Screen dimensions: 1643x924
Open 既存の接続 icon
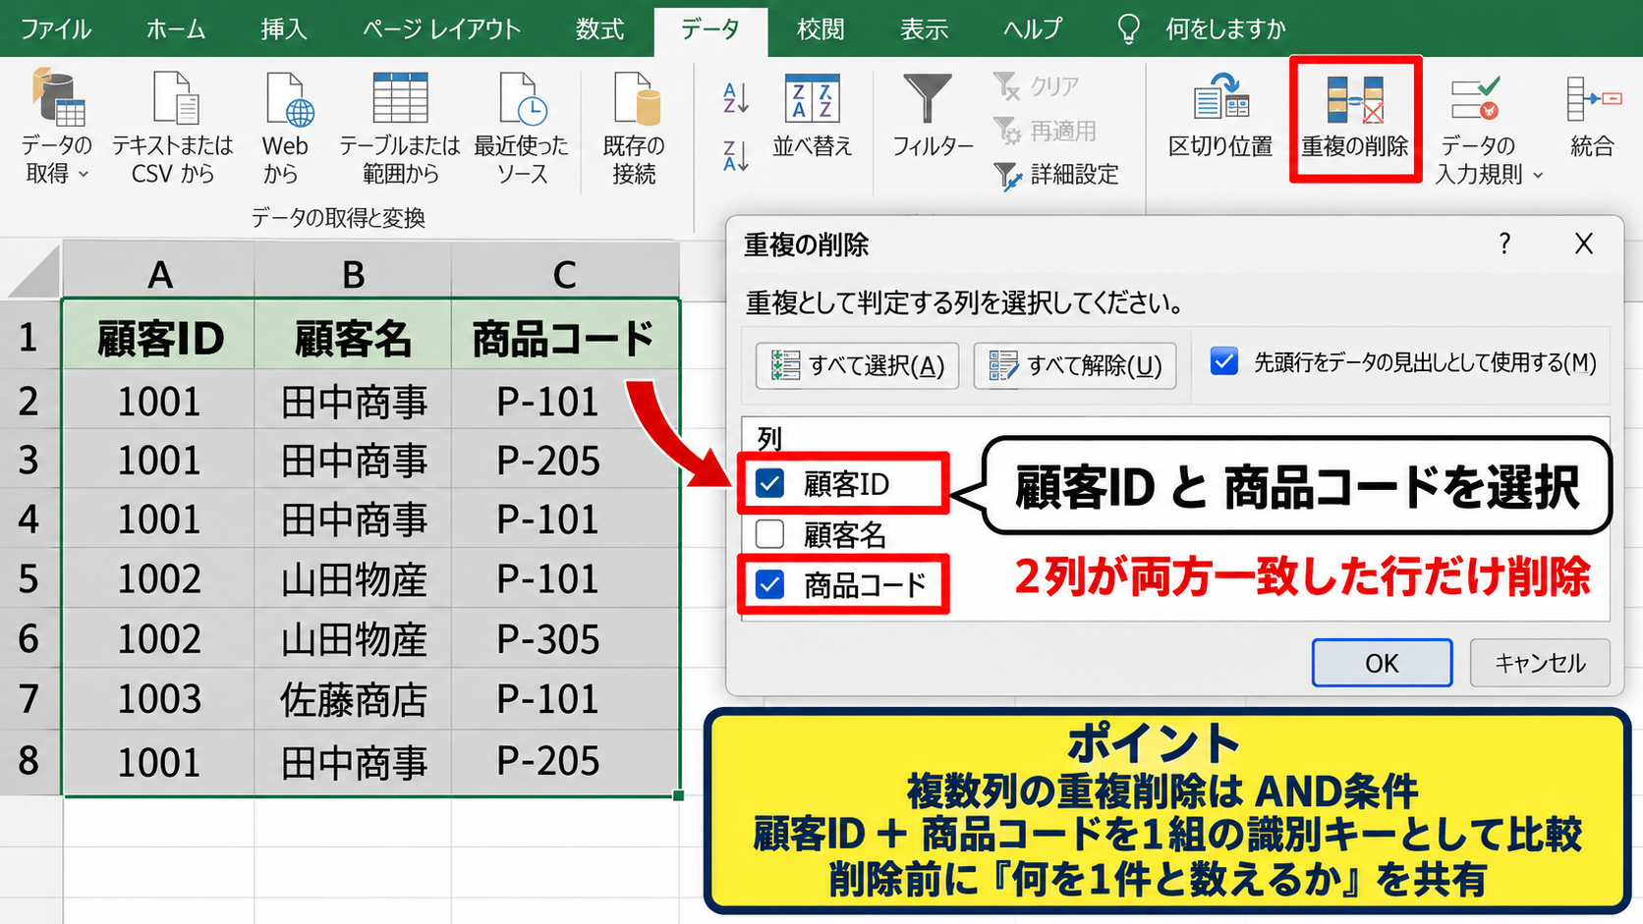(635, 98)
